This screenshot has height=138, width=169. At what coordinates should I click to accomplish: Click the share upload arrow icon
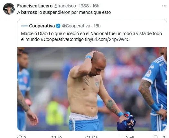[x=164, y=137]
